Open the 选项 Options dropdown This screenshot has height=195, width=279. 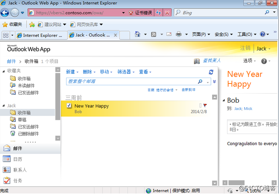pyautogui.click(x=249, y=61)
